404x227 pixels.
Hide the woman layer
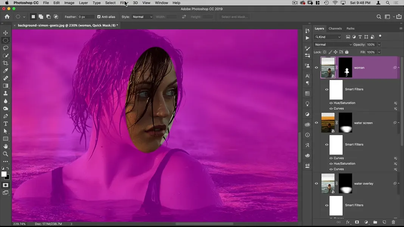coord(316,68)
